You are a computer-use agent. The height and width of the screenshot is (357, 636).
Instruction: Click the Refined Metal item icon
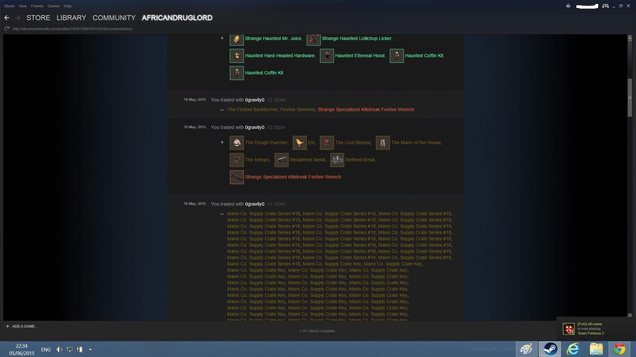pyautogui.click(x=337, y=160)
